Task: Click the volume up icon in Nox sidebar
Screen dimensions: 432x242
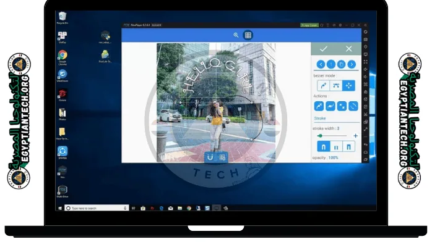Action: [x=366, y=69]
